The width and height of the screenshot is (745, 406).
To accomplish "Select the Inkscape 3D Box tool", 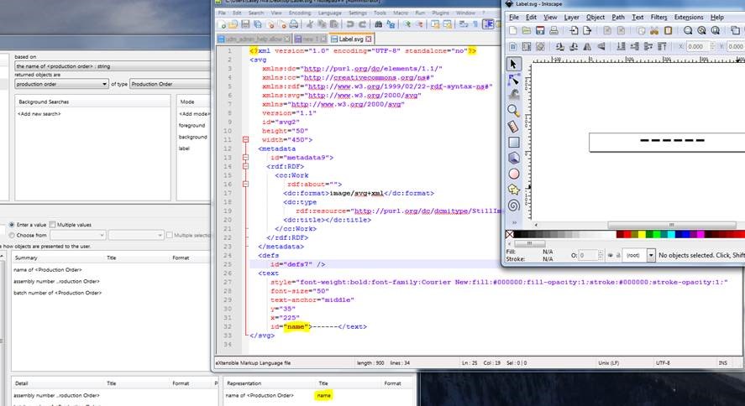I will click(514, 158).
